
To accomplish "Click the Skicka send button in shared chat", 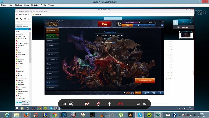I will tap(172, 79).
